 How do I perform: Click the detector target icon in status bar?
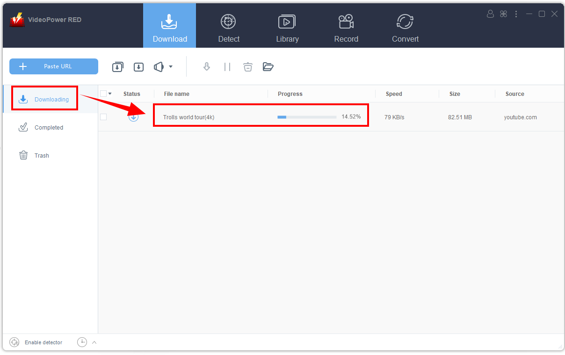coord(14,342)
